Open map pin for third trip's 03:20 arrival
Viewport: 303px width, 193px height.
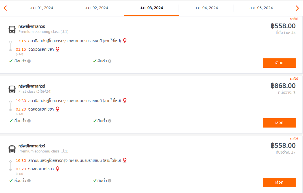(58, 169)
